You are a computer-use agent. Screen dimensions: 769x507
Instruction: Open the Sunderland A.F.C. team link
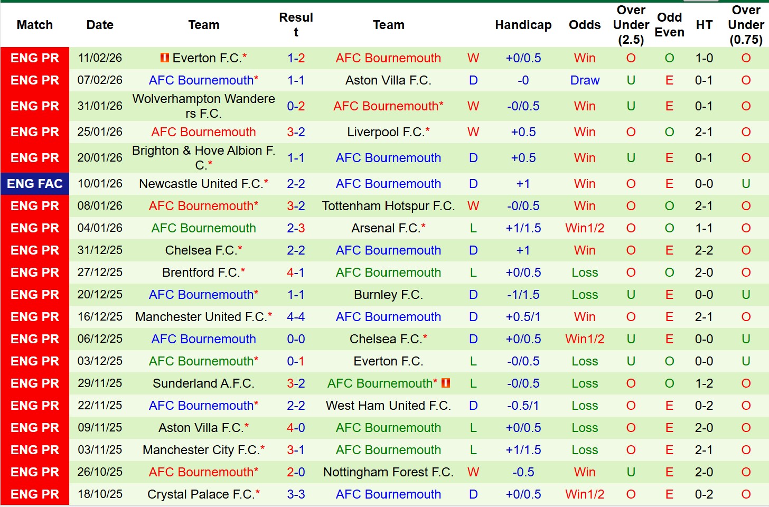pyautogui.click(x=203, y=383)
